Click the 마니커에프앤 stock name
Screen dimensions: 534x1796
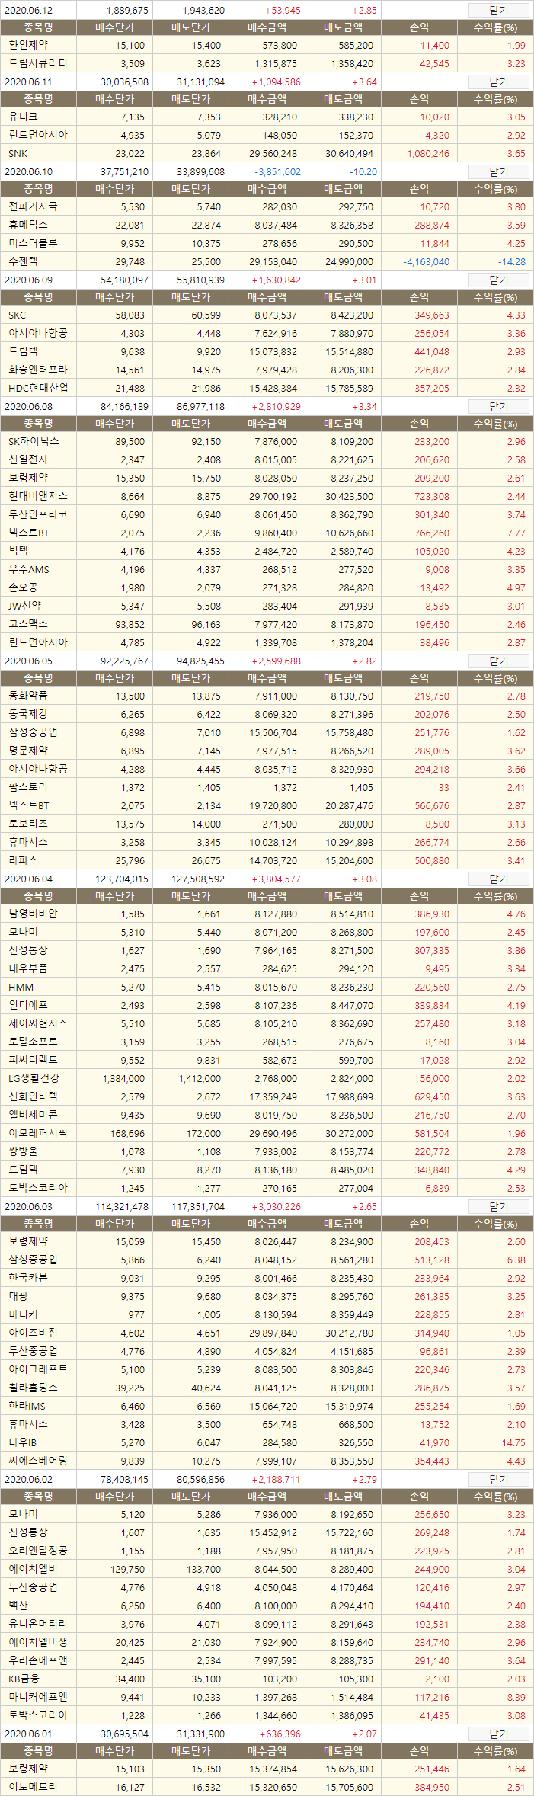[38, 1697]
